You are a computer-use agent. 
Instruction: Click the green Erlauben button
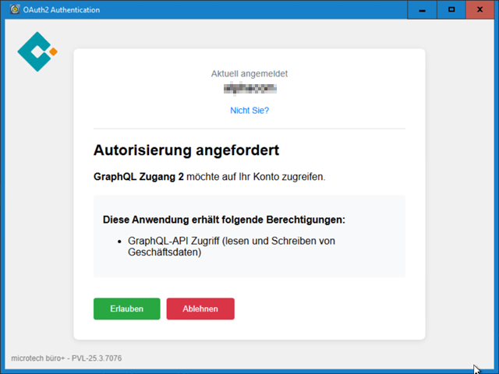pyautogui.click(x=126, y=309)
